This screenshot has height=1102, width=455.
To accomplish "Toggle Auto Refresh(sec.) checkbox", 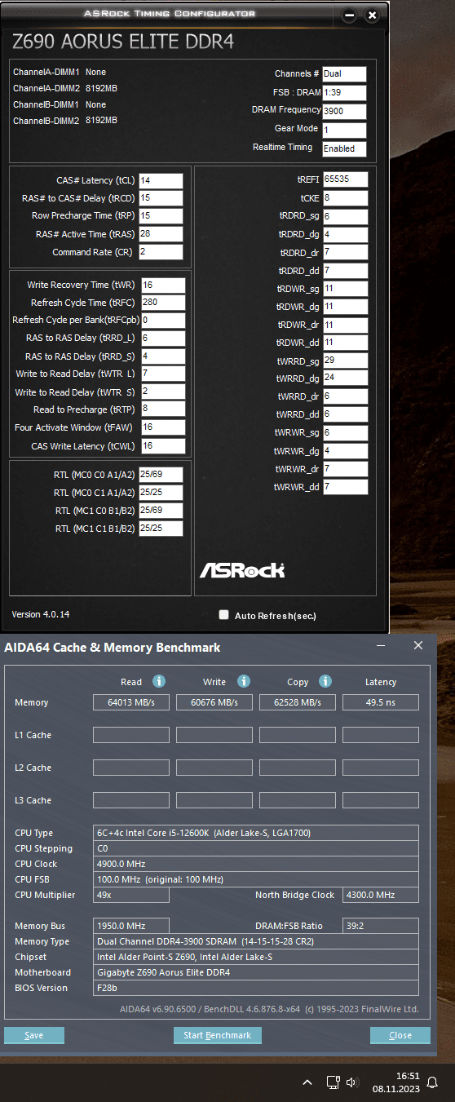I will [x=223, y=615].
